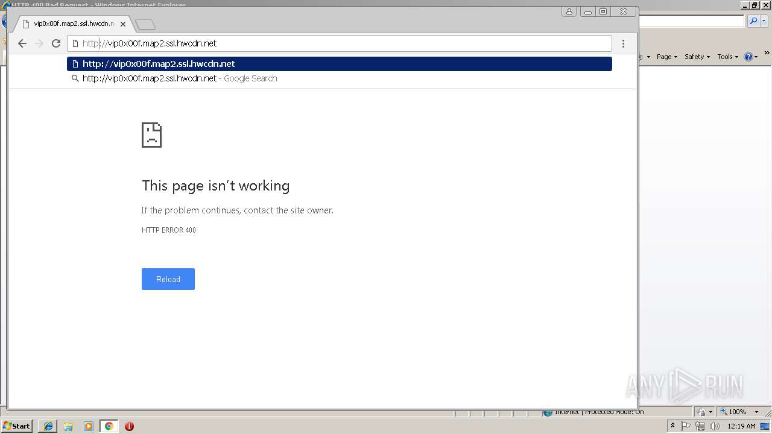Open the IE Page menu
The image size is (772, 434).
(666, 57)
